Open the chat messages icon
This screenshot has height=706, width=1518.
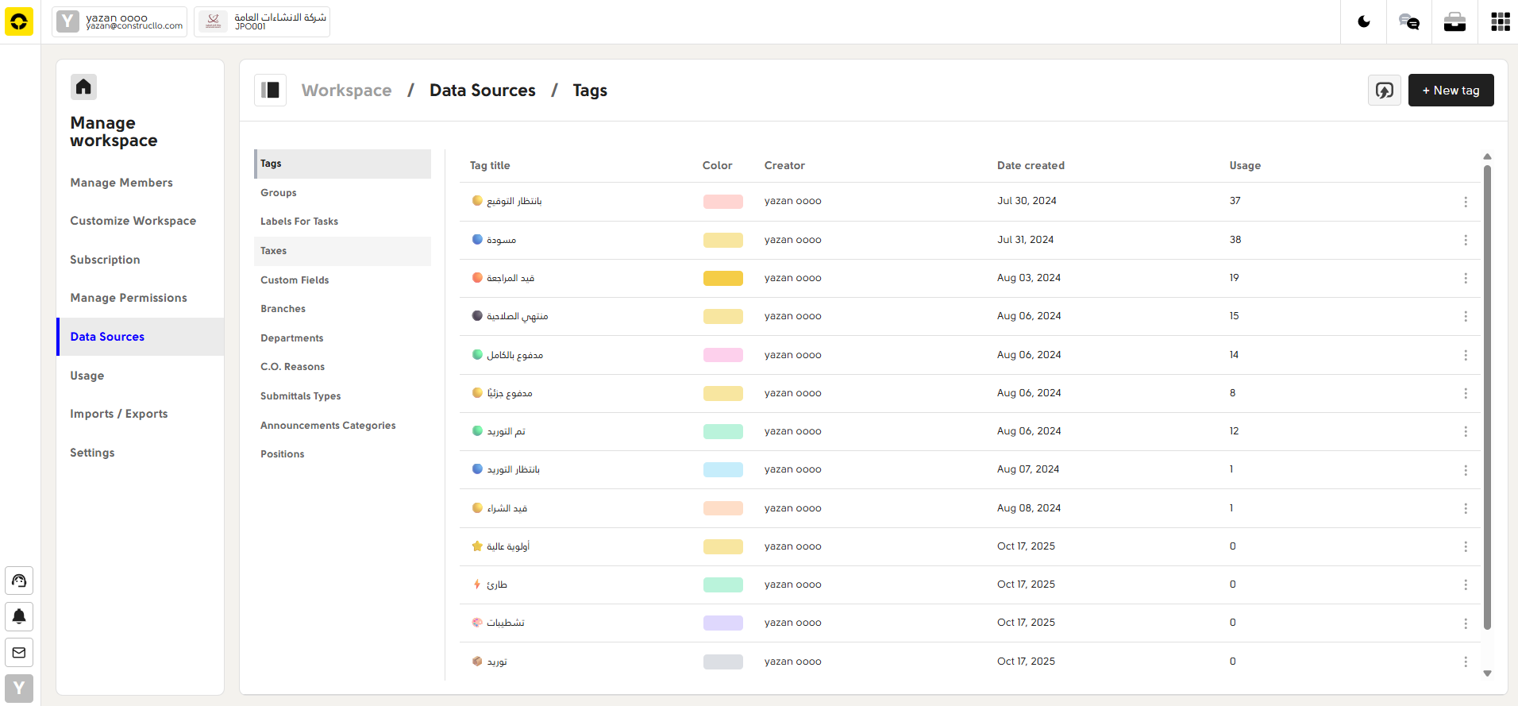click(x=1409, y=21)
